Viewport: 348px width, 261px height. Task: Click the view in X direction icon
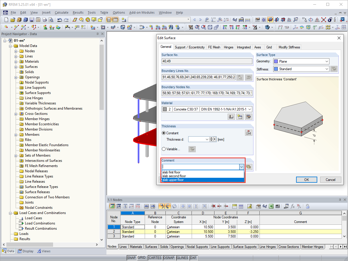click(224, 27)
